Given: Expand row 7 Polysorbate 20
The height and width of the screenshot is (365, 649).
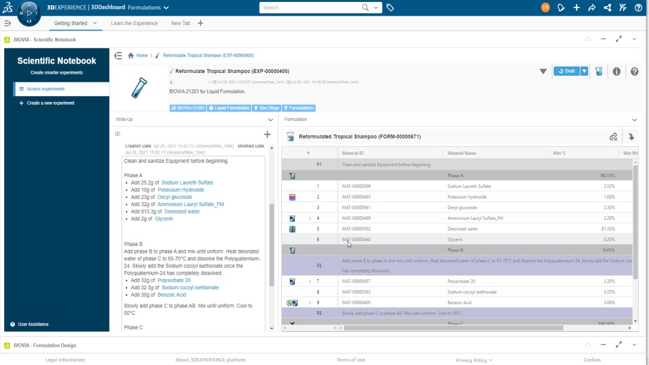Looking at the screenshot, I should pos(310,281).
